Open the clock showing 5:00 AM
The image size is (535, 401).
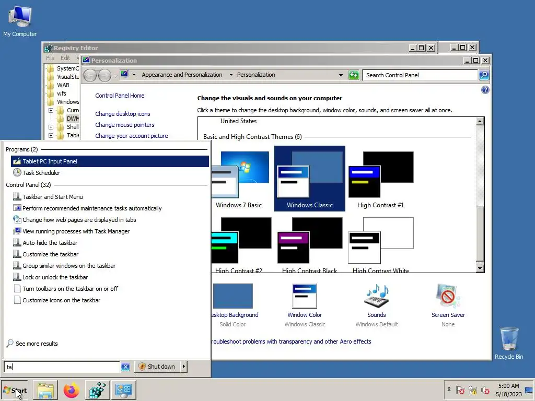click(x=508, y=390)
